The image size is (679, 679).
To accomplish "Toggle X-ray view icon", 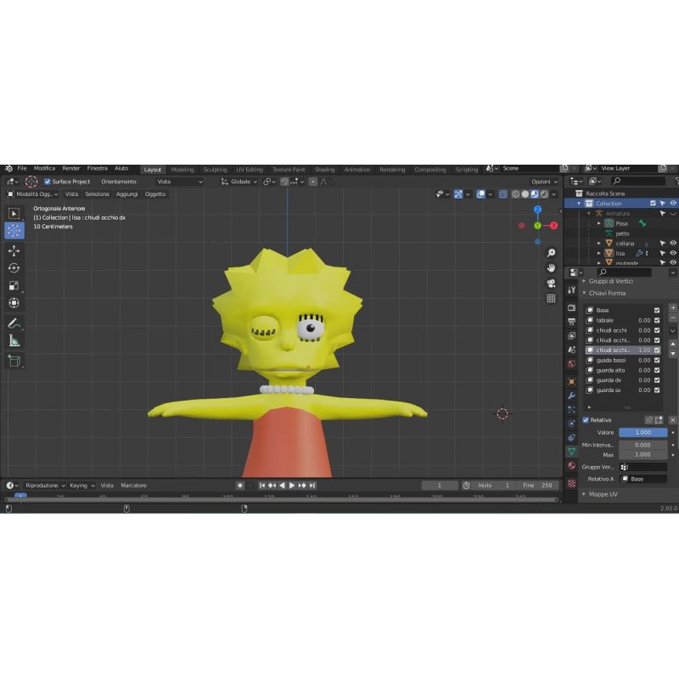I will [x=502, y=194].
